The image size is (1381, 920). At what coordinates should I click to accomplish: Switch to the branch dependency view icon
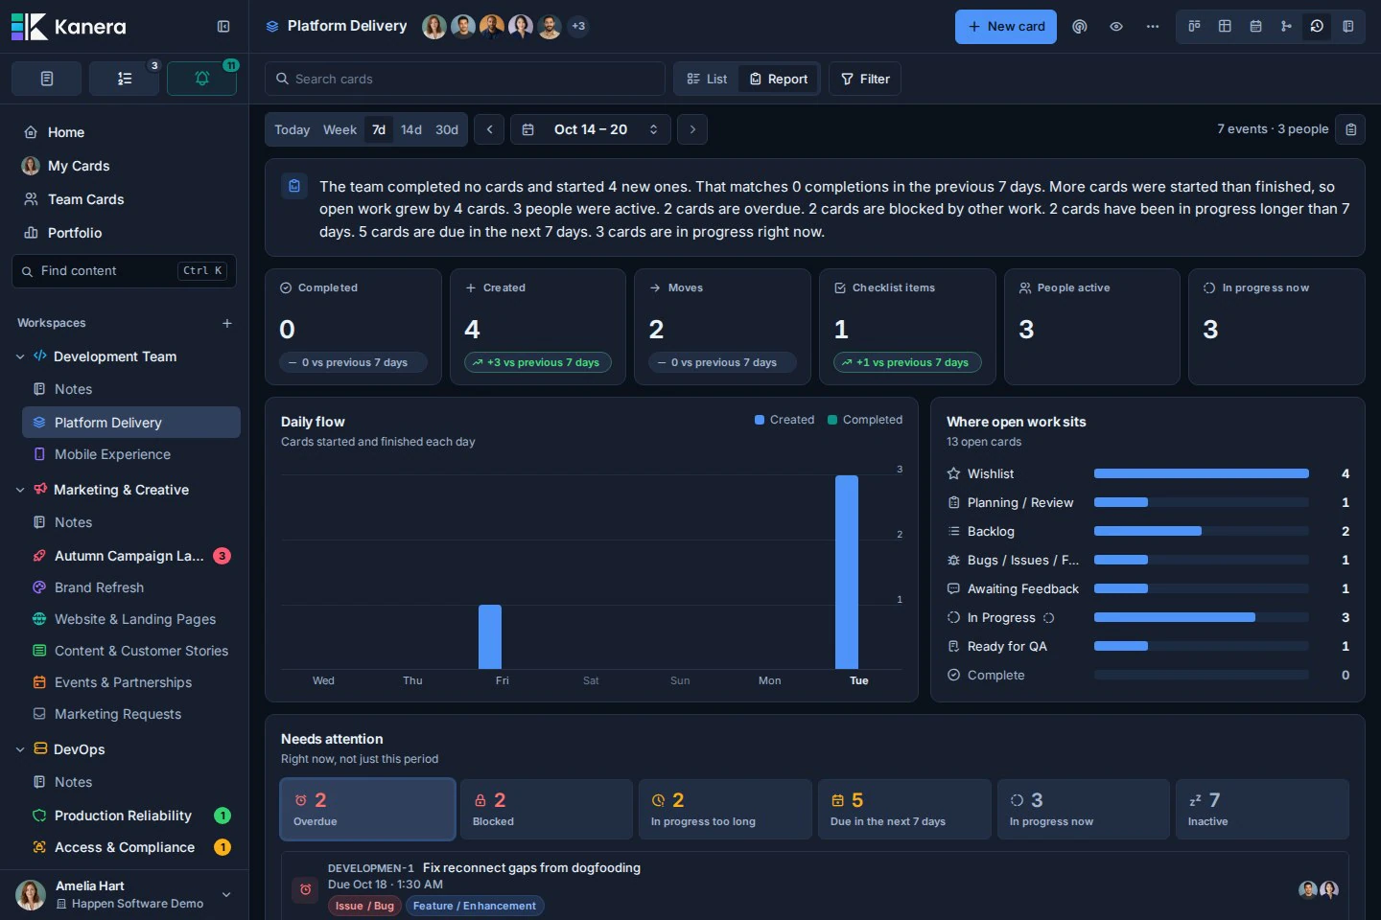tap(1286, 27)
